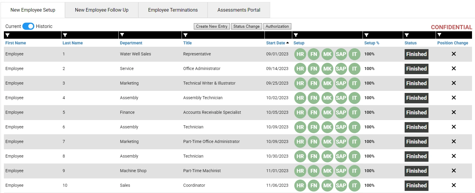This screenshot has width=475, height=193.
Task: Click the HR badge for Employee 1
Action: coord(300,54)
